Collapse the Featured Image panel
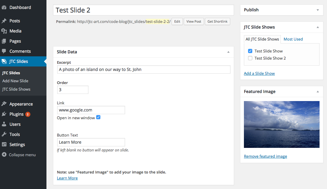Screen dimensions: 327x189 click(x=318, y=92)
